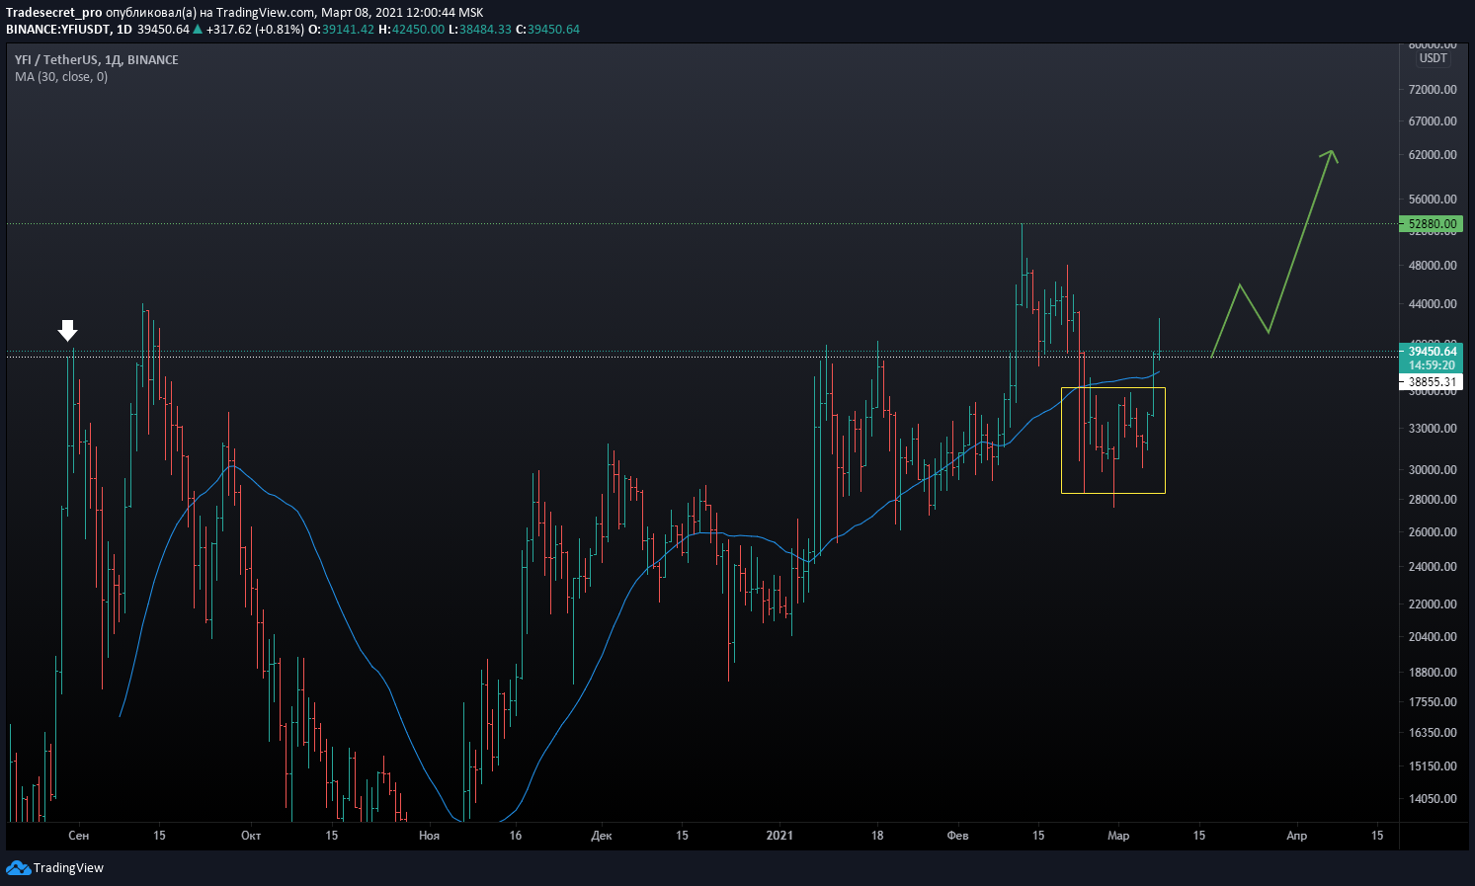Click the 17550.00 price axis label
Image resolution: width=1475 pixels, height=886 pixels.
point(1433,702)
